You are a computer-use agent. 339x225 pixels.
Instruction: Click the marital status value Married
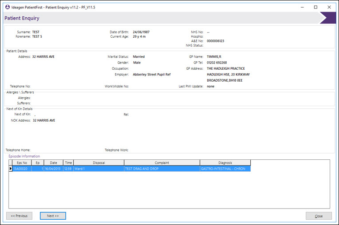(x=138, y=57)
